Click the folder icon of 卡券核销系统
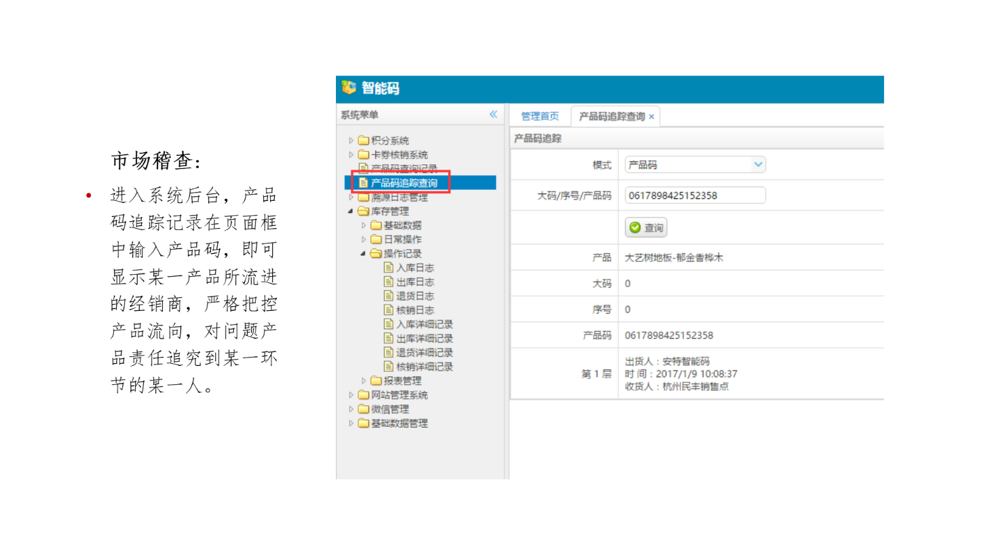The image size is (990, 545). [364, 155]
